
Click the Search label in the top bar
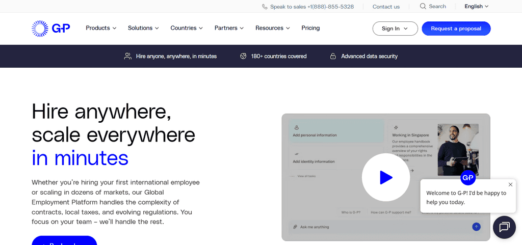pyautogui.click(x=437, y=6)
